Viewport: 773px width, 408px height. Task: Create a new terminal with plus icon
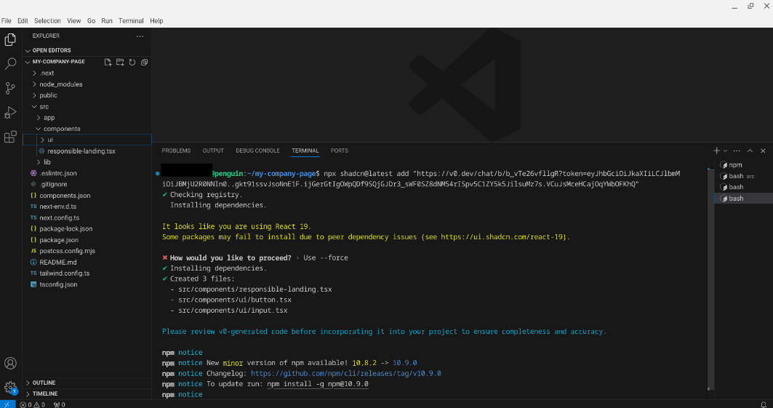[x=716, y=151]
